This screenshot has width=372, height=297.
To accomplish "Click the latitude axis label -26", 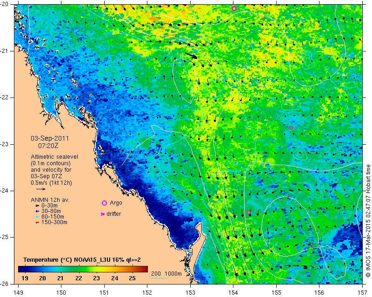I will point(4,284).
